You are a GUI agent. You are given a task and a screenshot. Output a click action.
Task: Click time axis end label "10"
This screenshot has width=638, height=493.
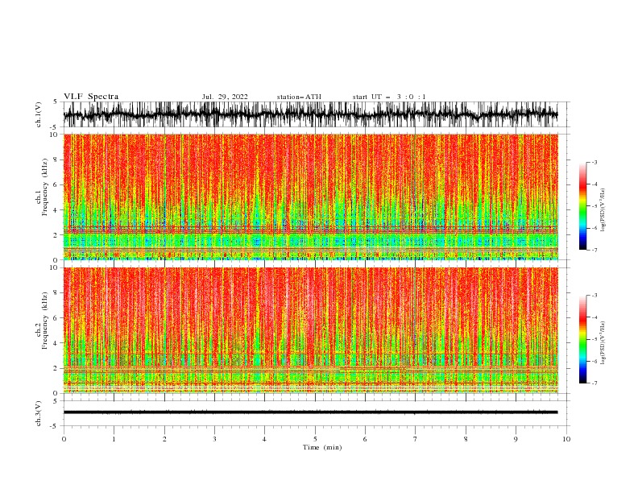(566, 439)
